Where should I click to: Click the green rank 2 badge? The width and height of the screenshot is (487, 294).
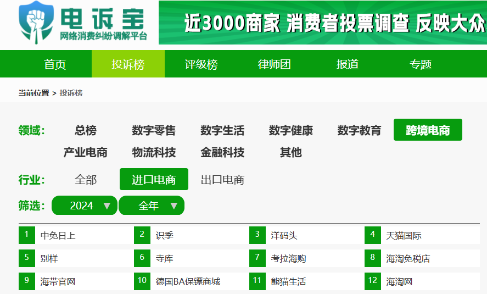[x=142, y=235]
